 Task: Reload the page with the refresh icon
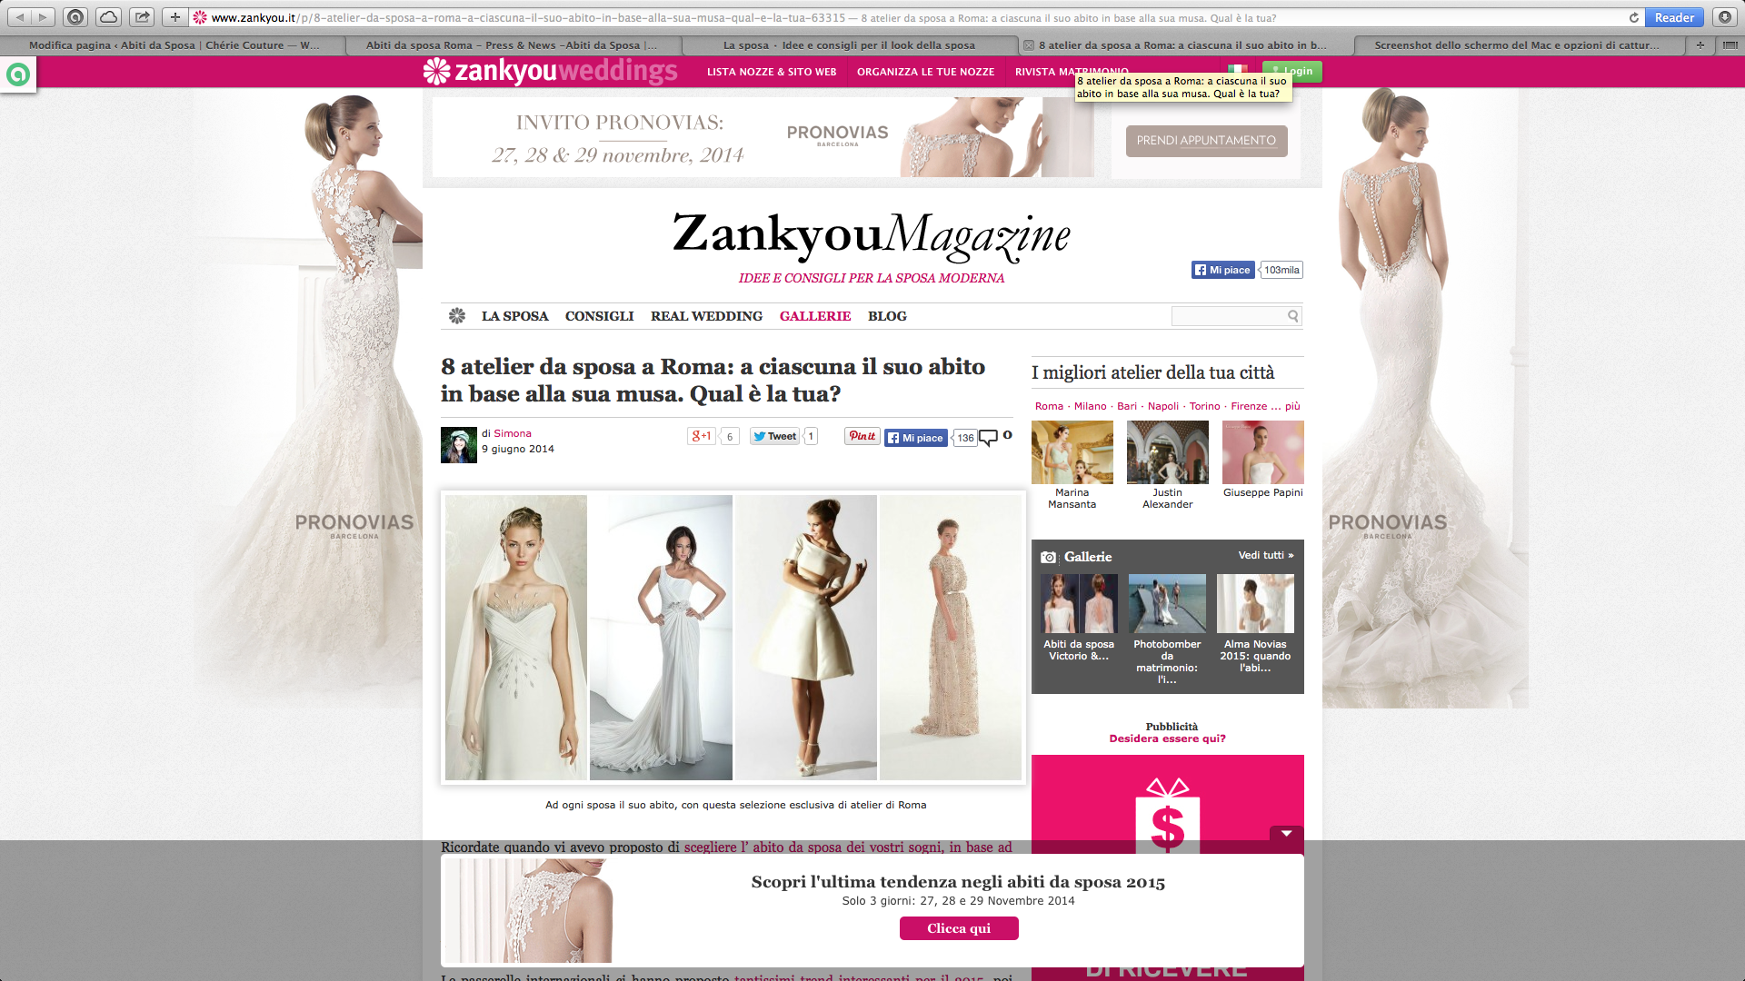[x=1633, y=17]
